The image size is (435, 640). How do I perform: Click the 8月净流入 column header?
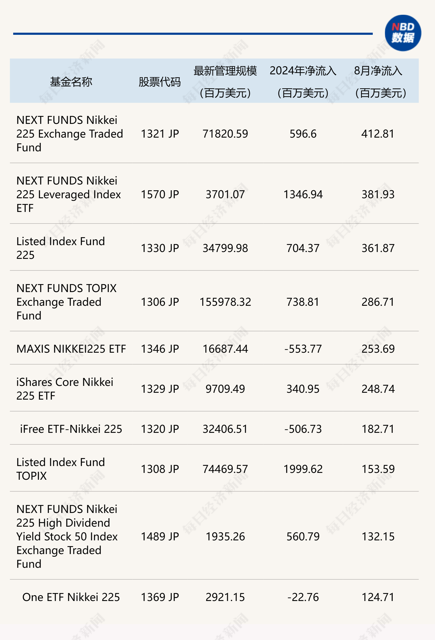[x=378, y=71]
